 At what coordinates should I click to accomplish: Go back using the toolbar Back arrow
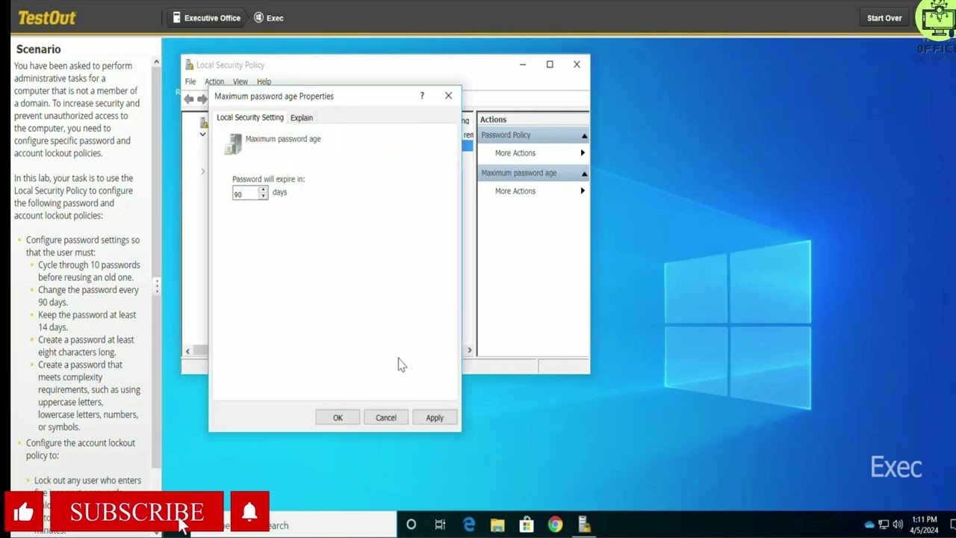click(x=189, y=99)
